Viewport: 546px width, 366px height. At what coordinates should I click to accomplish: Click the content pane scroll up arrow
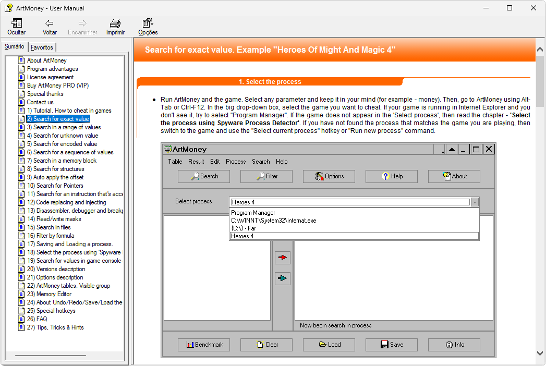click(540, 50)
